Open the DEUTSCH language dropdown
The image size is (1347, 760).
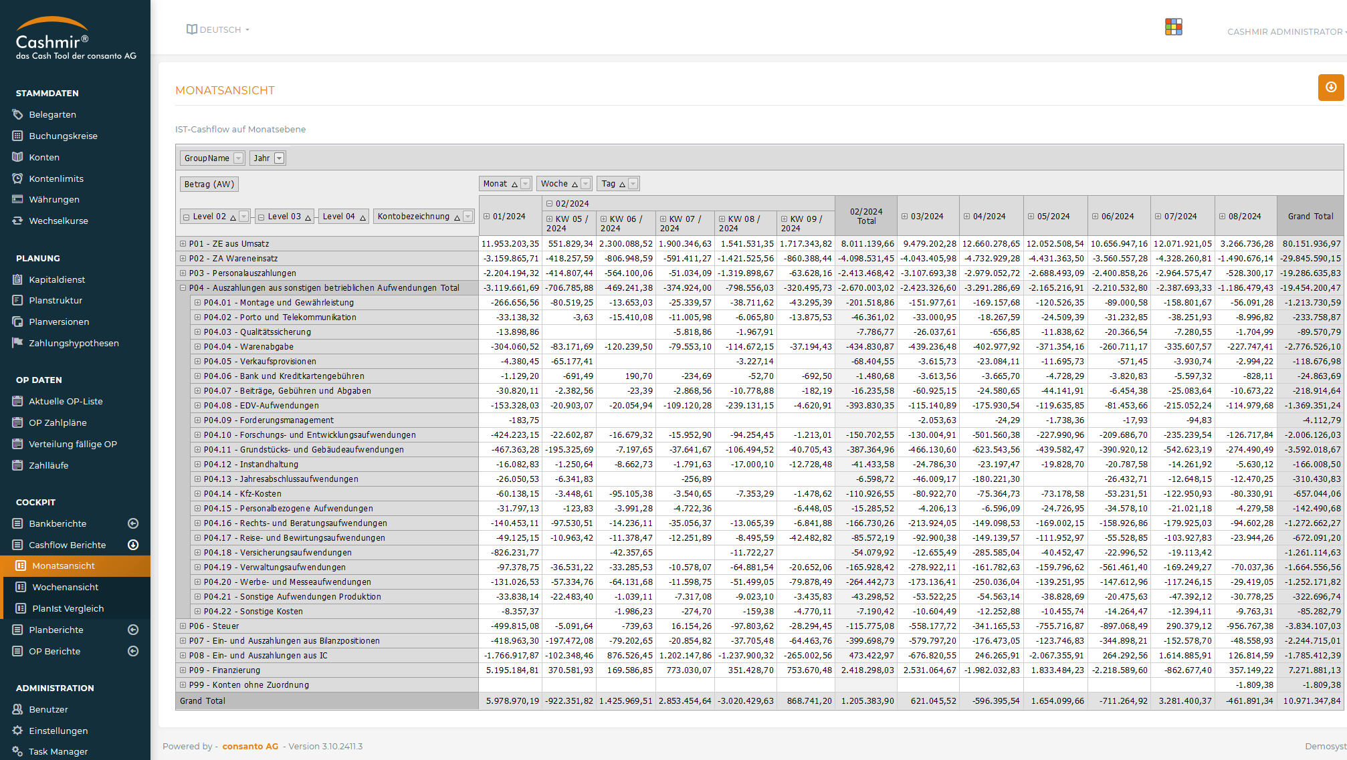click(x=218, y=29)
